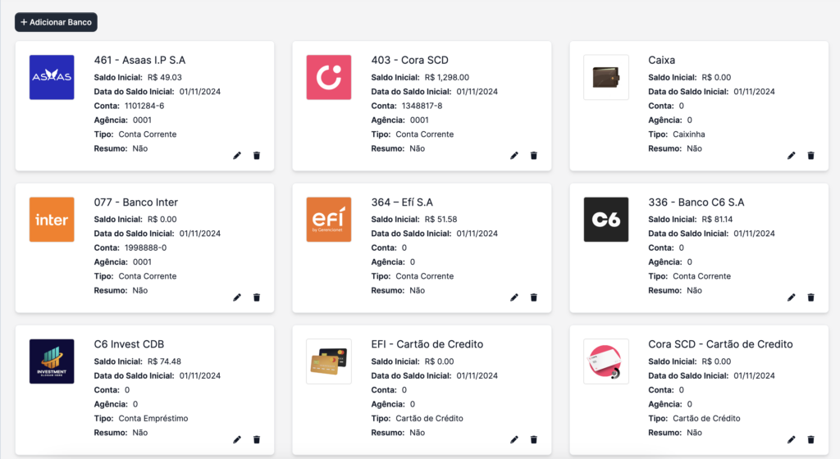The image size is (840, 459).
Task: Click trash icon on Caixa card
Action: (811, 156)
